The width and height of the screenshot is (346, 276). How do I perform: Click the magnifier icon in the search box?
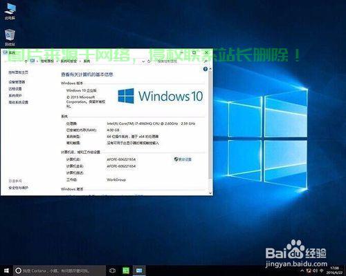click(x=206, y=61)
